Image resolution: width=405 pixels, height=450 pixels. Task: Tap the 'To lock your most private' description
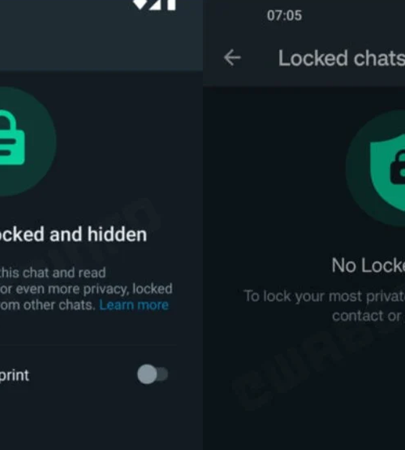point(324,296)
